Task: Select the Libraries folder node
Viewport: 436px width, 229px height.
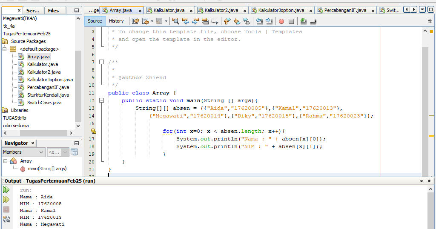Action: coord(20,110)
